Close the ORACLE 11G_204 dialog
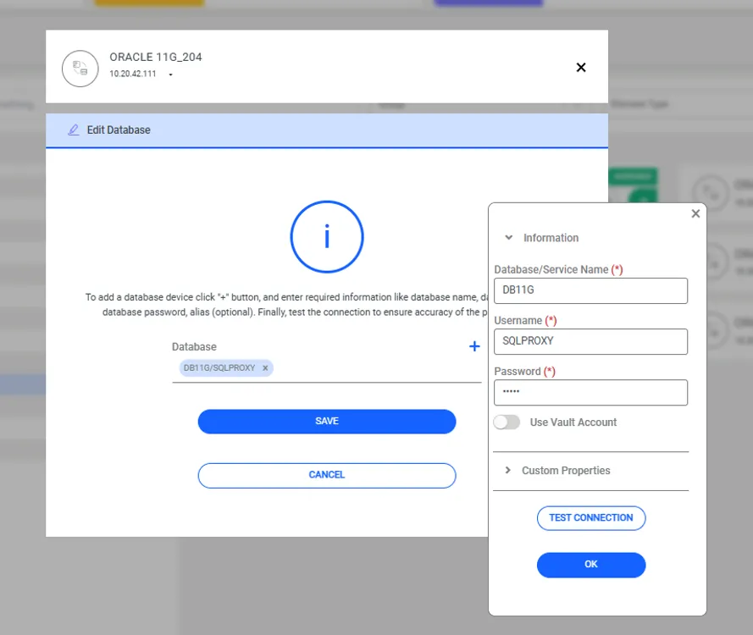This screenshot has width=753, height=635. pos(580,67)
